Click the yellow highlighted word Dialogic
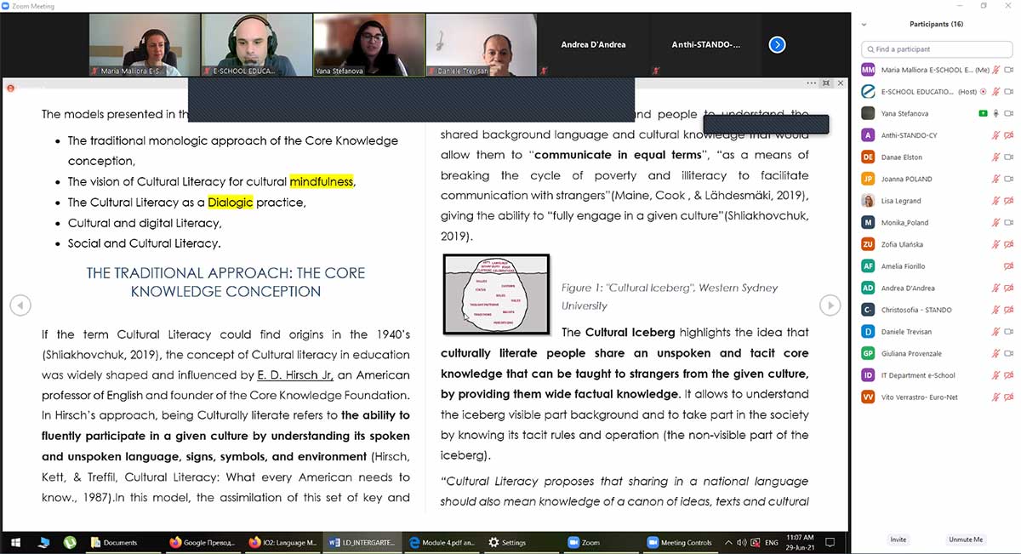This screenshot has width=1021, height=554. [230, 203]
